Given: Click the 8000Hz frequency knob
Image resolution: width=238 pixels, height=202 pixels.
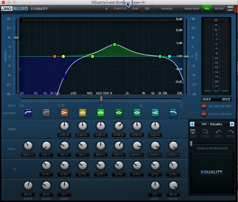Looking at the screenshot, I should point(137,146).
